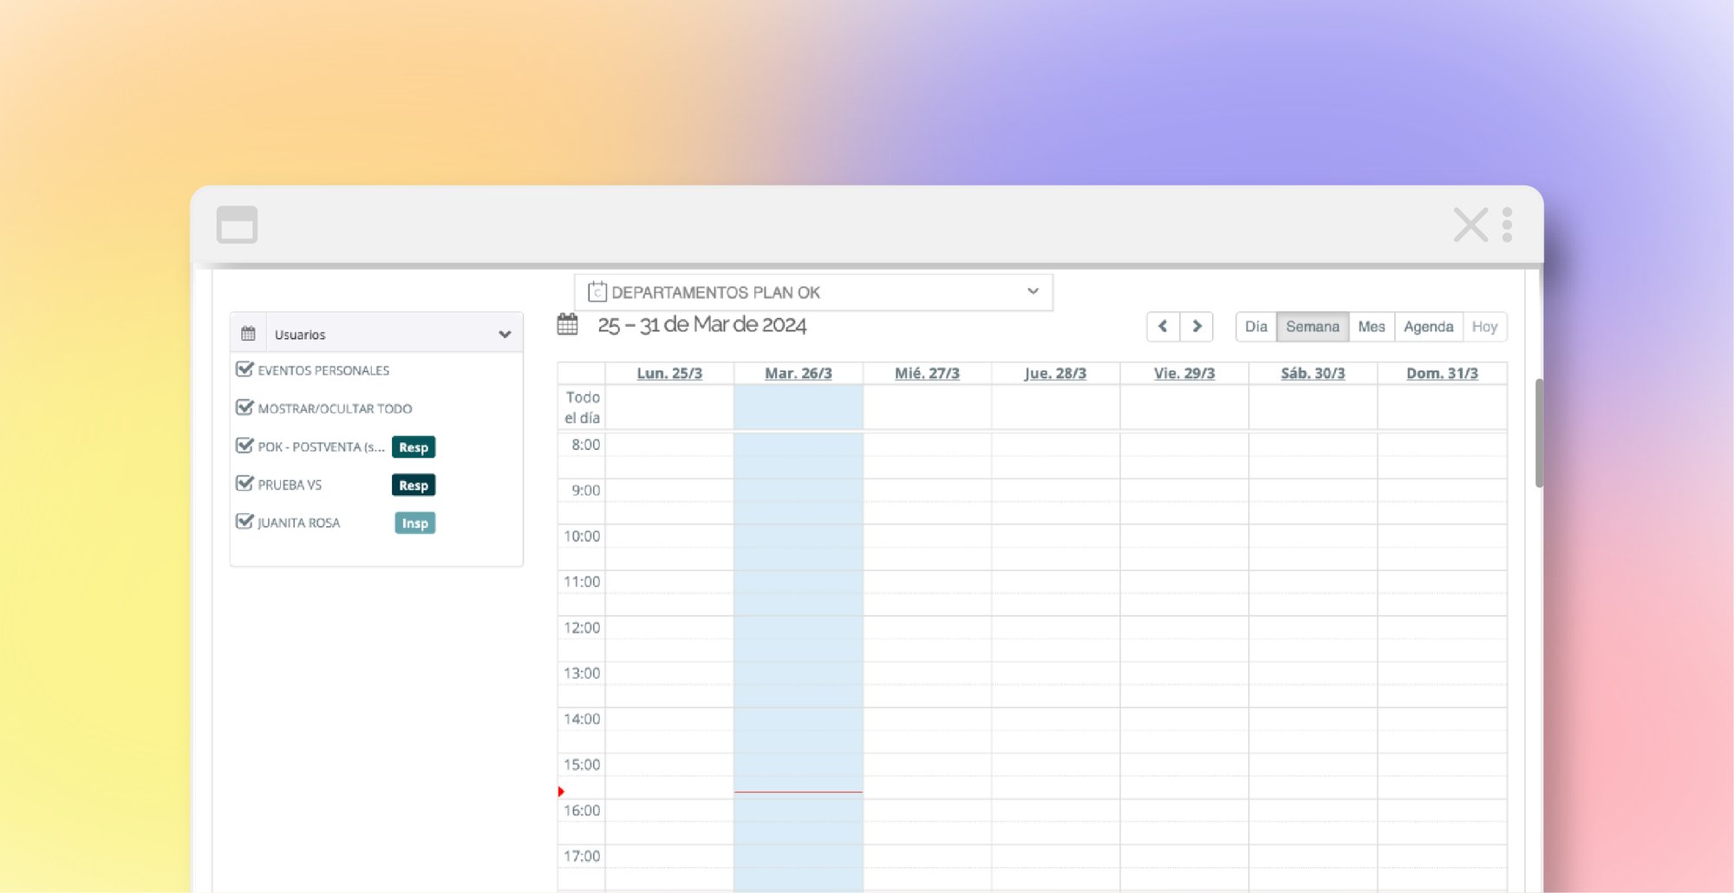Click the 16:00 time label

pos(582,811)
